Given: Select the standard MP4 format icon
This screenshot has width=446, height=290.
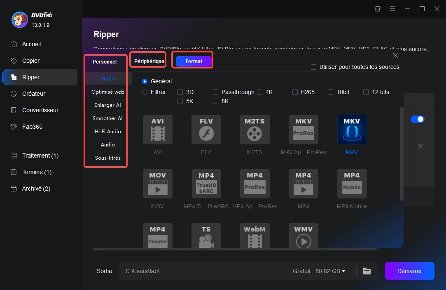Looking at the screenshot, I should pos(303,184).
